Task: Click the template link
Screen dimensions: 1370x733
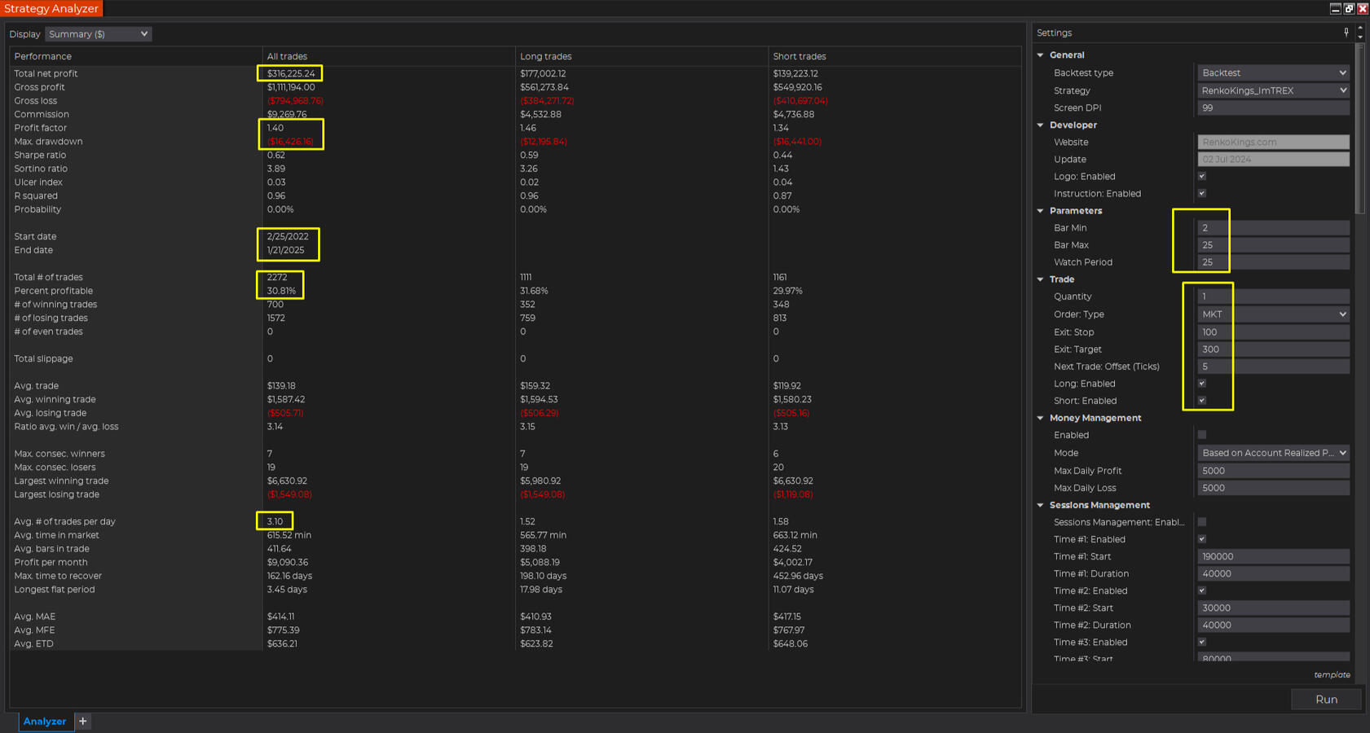Action: pos(1332,674)
